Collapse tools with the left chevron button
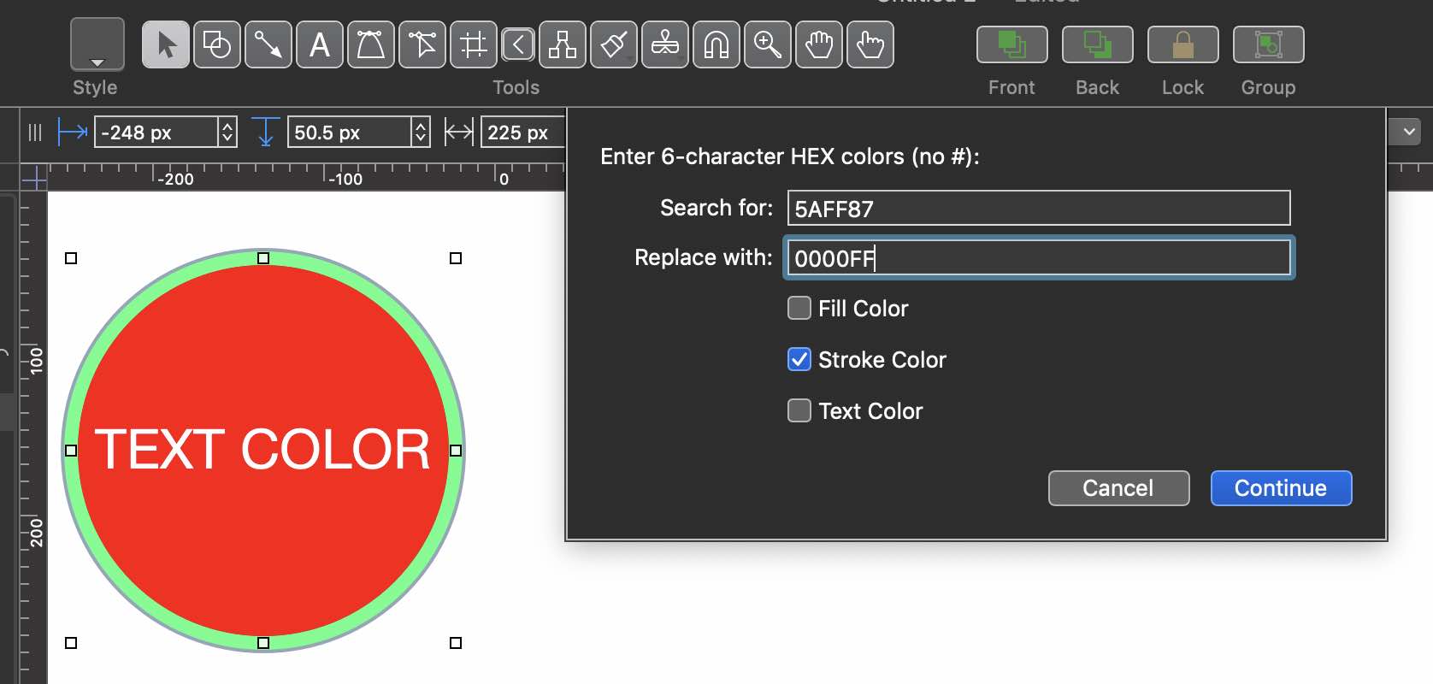The height and width of the screenshot is (684, 1433). click(518, 44)
